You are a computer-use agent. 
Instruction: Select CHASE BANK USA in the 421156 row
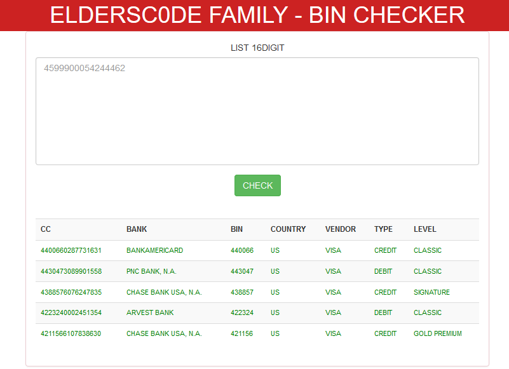tap(164, 333)
